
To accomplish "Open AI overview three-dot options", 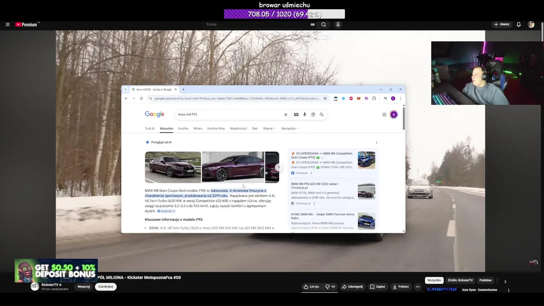I will [x=377, y=142].
